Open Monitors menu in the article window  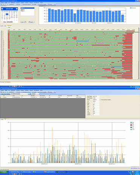(x=31, y=91)
